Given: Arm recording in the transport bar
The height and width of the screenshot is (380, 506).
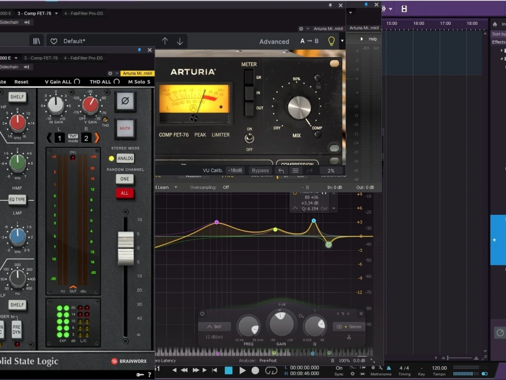Looking at the screenshot, I should tap(255, 371).
